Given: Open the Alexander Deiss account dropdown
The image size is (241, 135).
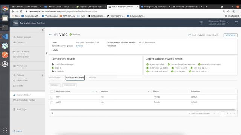Looking at the screenshot, I should coord(219,22).
